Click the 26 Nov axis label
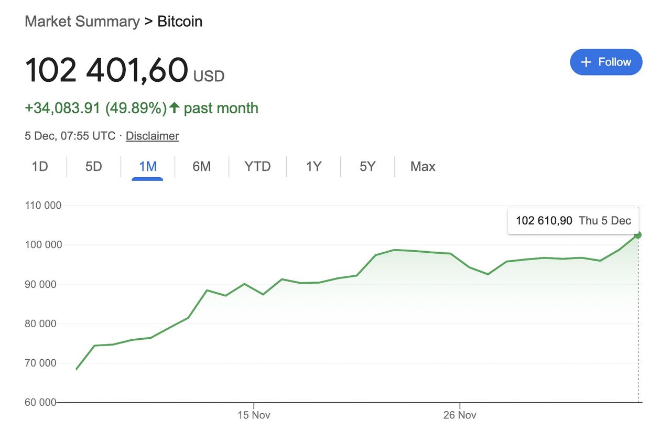Viewport: 671px width, 430px height. 460,415
